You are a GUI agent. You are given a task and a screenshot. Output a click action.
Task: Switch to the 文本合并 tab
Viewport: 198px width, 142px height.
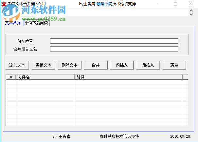click(x=13, y=23)
